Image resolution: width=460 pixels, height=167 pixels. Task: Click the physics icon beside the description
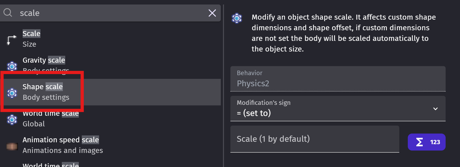[237, 18]
